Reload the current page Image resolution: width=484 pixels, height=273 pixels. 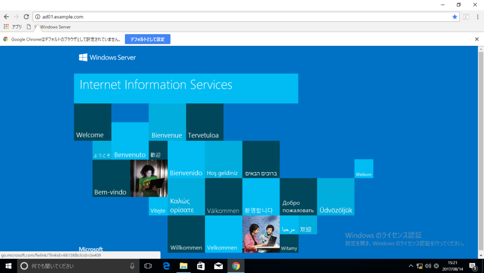(26, 17)
